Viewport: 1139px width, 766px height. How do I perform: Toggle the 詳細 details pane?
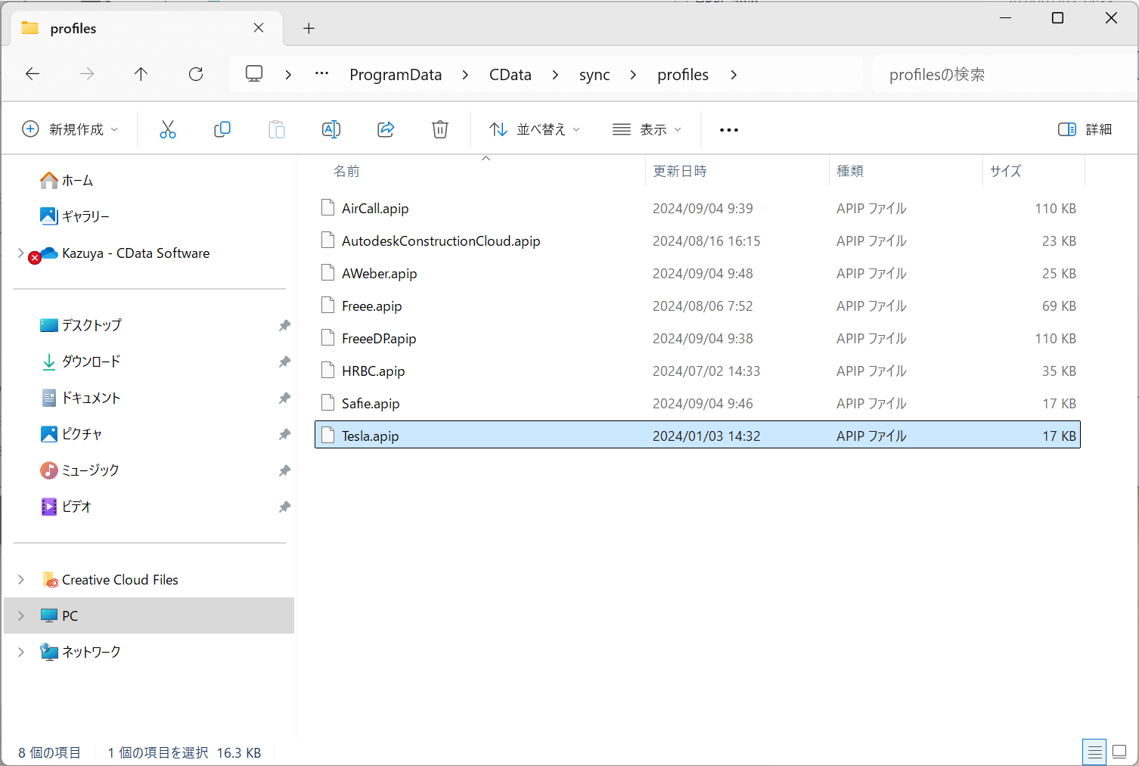(1085, 129)
